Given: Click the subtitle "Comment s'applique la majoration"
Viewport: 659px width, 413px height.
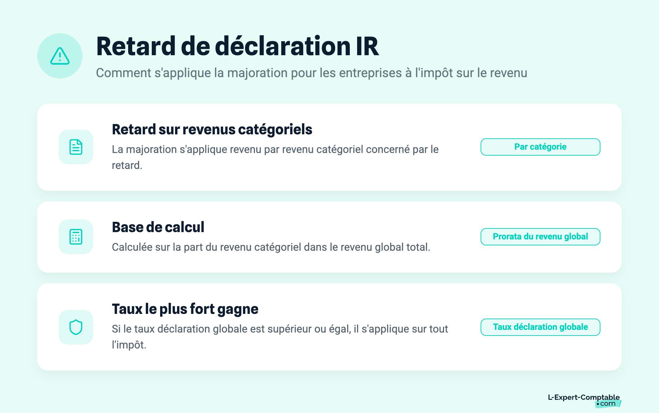Looking at the screenshot, I should tap(192, 73).
